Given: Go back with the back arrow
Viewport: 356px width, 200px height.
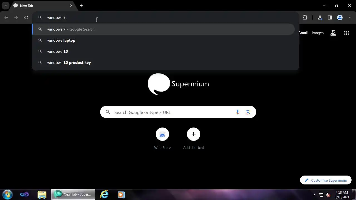Looking at the screenshot, I should pos(6,17).
